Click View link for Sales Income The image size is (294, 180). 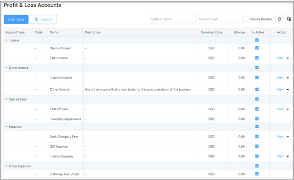tap(280, 58)
